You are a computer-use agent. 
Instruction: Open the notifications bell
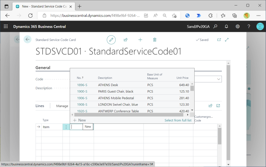[226, 26]
